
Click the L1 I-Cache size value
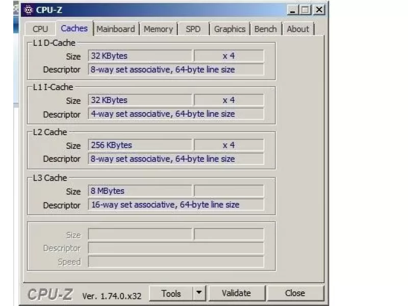[x=140, y=100]
